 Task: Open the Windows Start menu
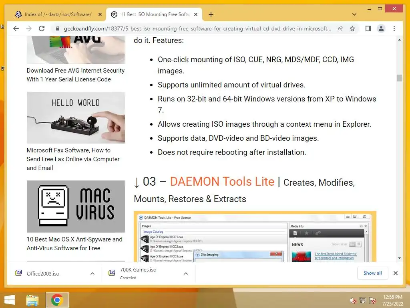10,300
